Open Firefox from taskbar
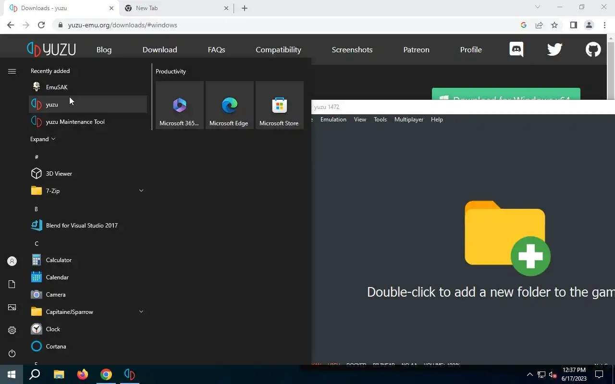 pos(83,374)
